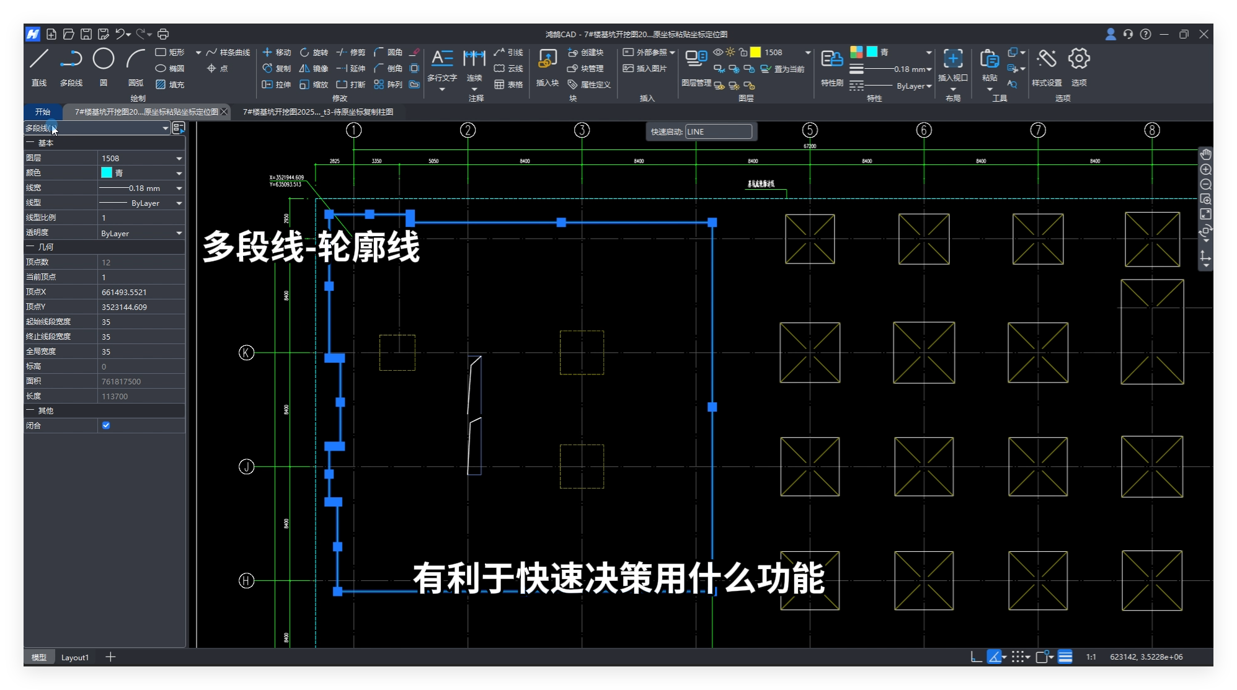The image size is (1237, 690).
Task: Open 样式设置 style settings
Action: coord(1046,60)
